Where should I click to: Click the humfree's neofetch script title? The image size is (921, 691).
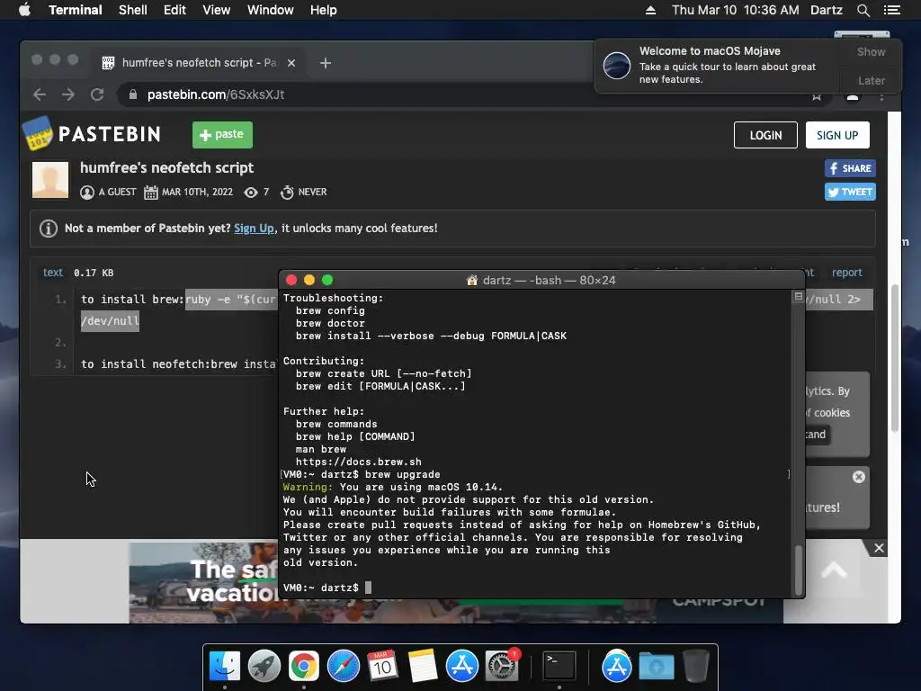(x=166, y=167)
